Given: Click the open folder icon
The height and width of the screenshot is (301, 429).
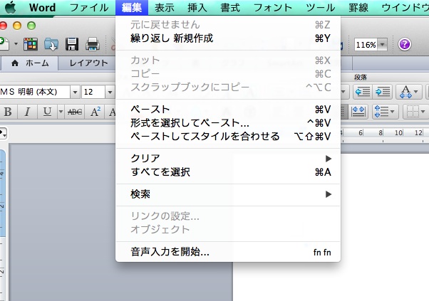Looking at the screenshot, I should pyautogui.click(x=51, y=44).
